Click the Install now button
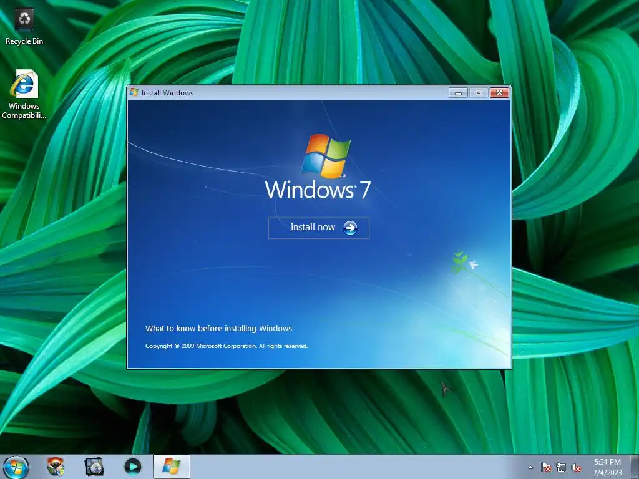The width and height of the screenshot is (639, 479). (319, 228)
